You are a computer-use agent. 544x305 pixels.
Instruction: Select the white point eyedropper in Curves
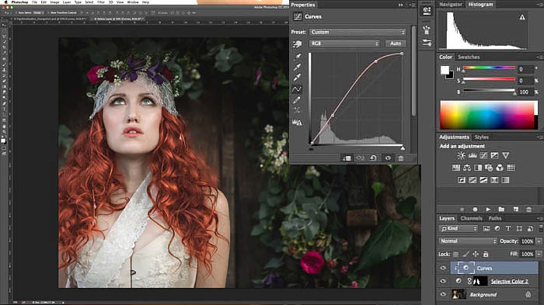coord(297,78)
